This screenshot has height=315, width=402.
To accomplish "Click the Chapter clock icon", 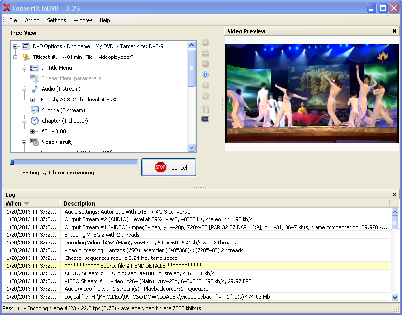I will click(35, 121).
